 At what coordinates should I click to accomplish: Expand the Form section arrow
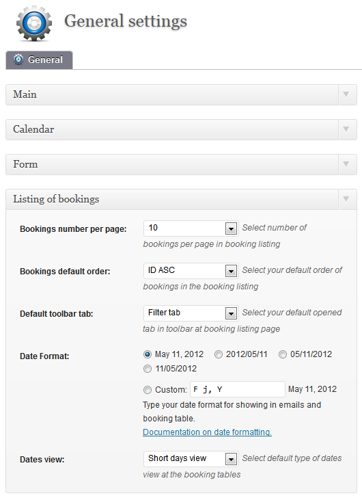point(346,164)
